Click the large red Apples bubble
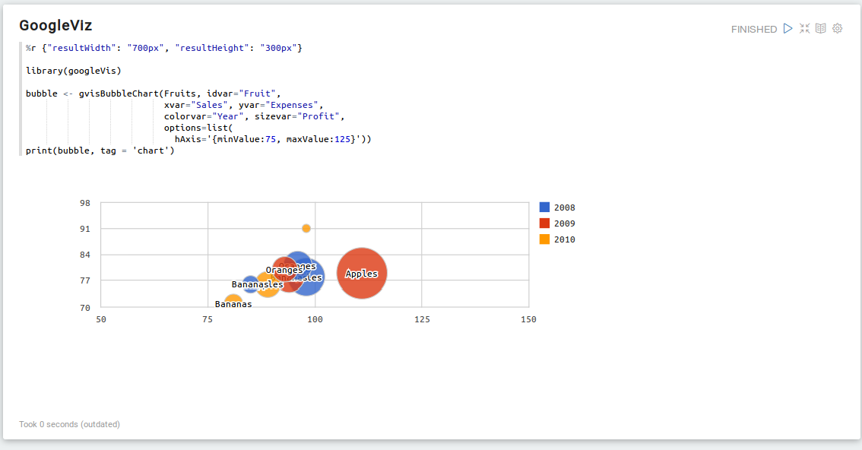 point(362,274)
